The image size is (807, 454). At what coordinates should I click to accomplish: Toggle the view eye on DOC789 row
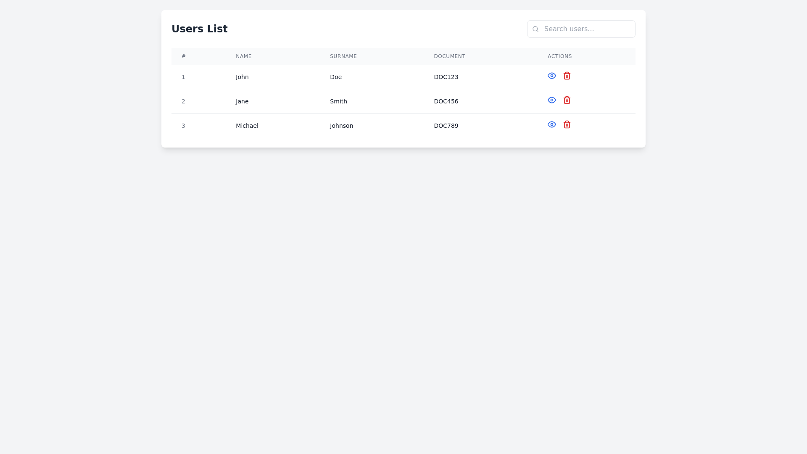(x=551, y=124)
